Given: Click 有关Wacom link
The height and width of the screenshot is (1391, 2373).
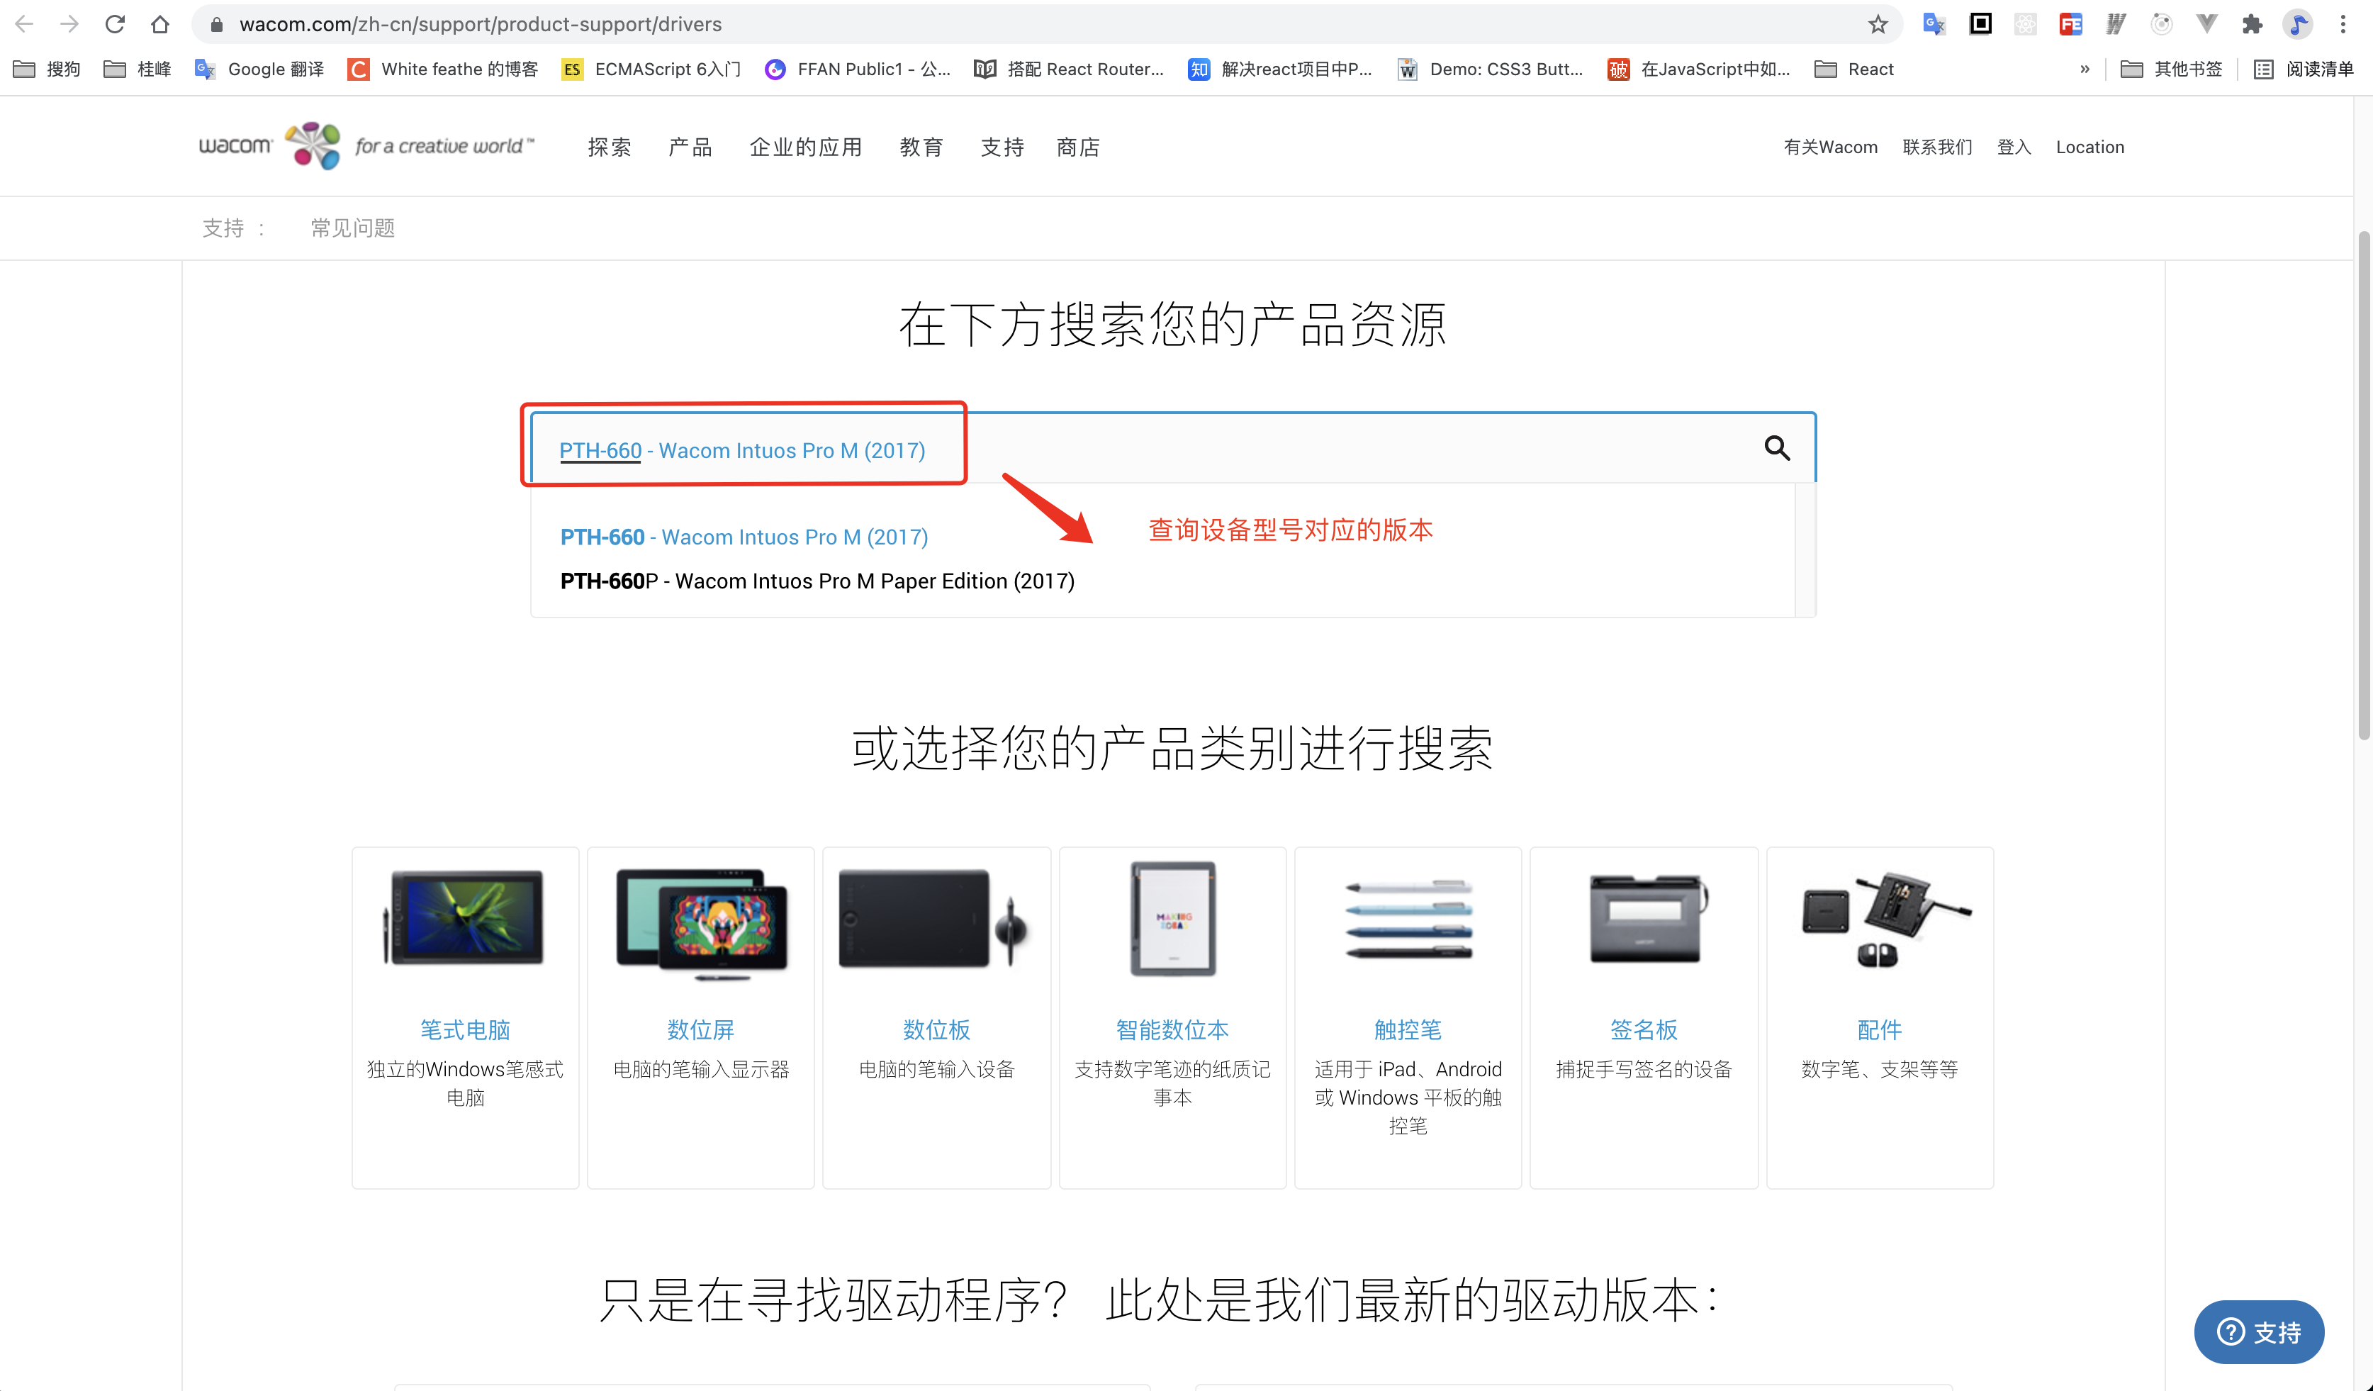Looking at the screenshot, I should pos(1831,147).
